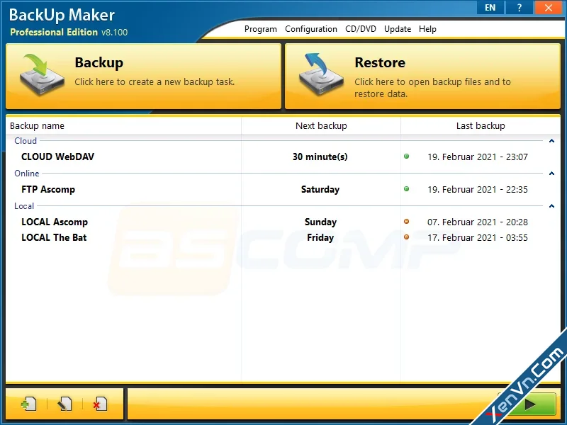The image size is (567, 425).
Task: Click the Restore hard drive icon
Action: (321, 74)
